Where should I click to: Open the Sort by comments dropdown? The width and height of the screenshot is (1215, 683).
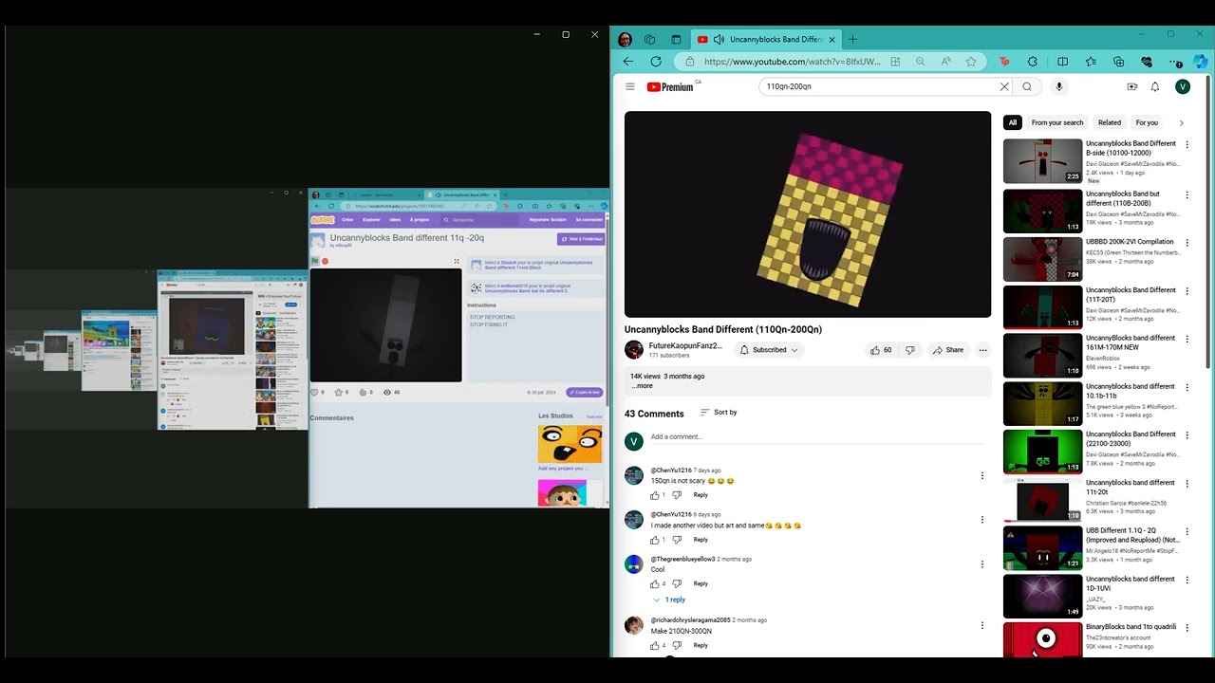tap(719, 413)
